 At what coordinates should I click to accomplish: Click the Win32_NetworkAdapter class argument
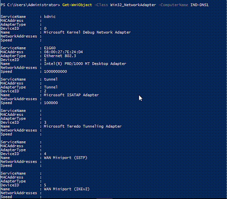pyautogui.click(x=133, y=5)
